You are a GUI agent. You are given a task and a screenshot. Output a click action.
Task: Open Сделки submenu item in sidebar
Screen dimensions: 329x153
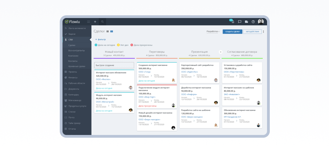click(72, 45)
